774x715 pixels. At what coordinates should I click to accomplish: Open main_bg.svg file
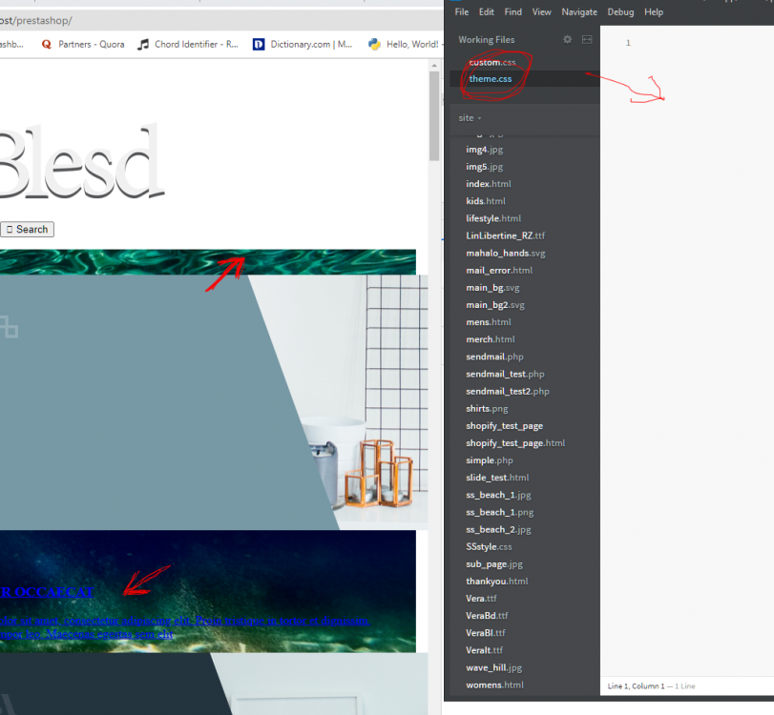(492, 288)
